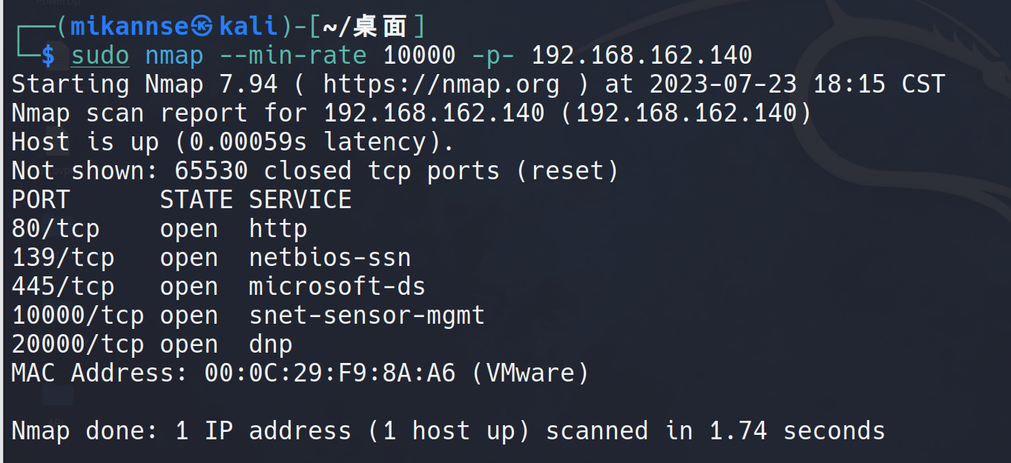1011x463 pixels.
Task: Select the 445/tcp port entry
Action: click(62, 287)
